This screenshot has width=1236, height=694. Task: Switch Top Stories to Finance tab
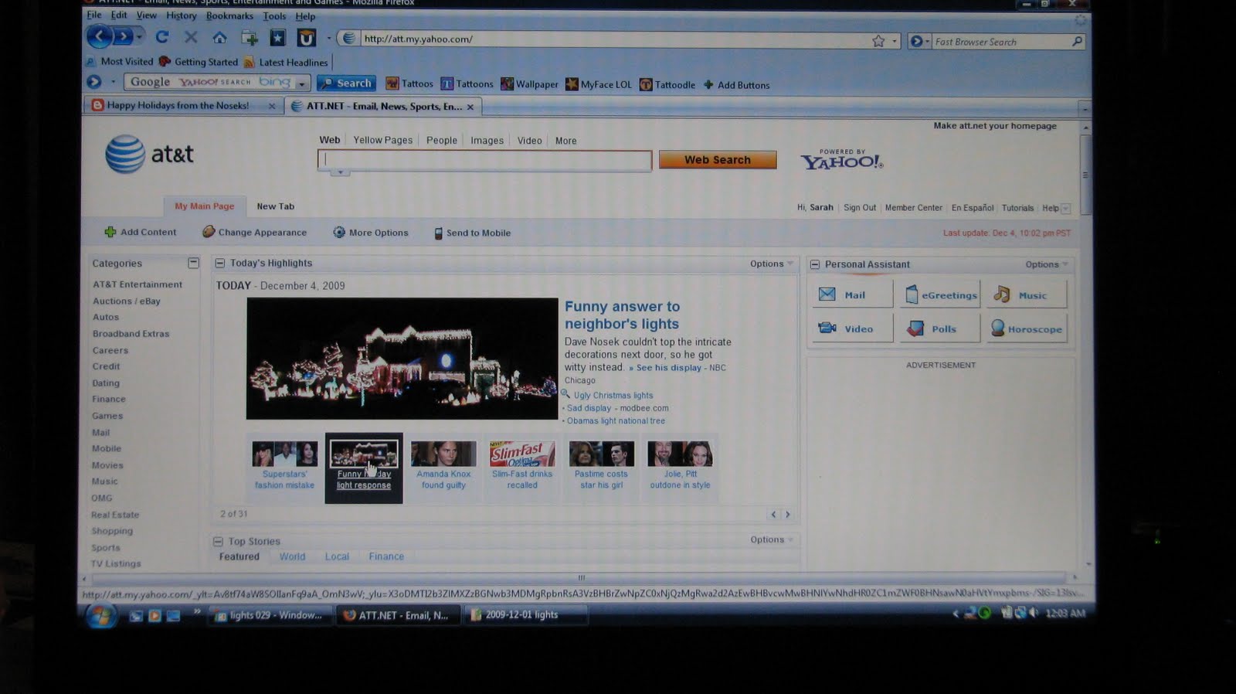[x=386, y=556]
